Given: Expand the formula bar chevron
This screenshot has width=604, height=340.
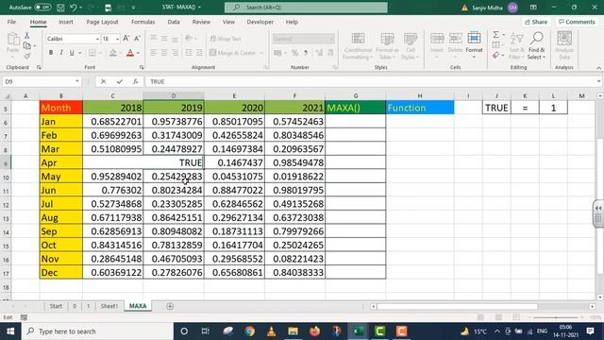Looking at the screenshot, I should 598,81.
